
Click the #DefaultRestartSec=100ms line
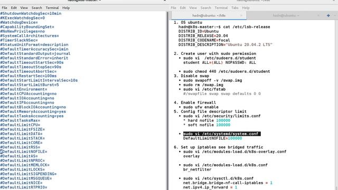point(28,76)
